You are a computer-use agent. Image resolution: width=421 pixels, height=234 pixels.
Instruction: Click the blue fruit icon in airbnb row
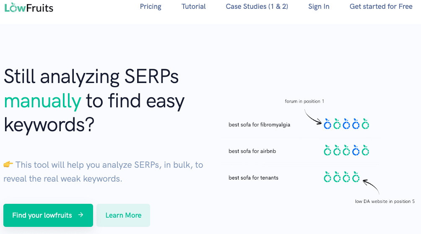[356, 151]
